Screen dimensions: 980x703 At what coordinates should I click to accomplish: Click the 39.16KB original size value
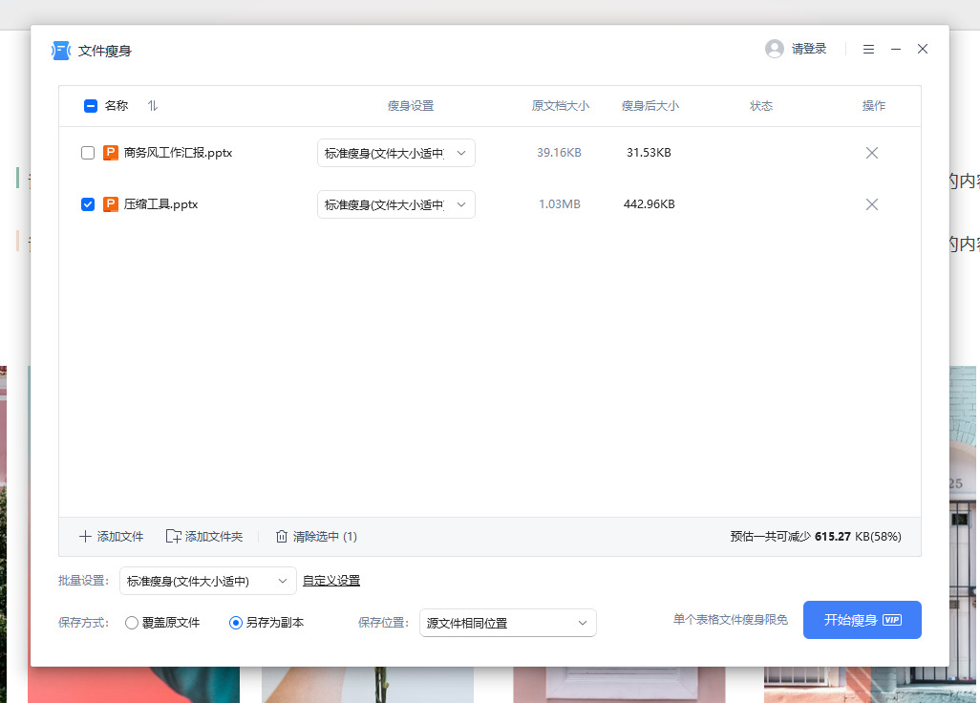559,153
